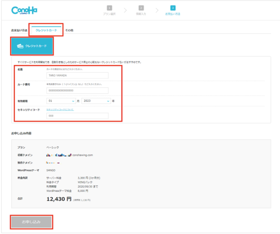Open the expiration month dropdown 01
This screenshot has width=280, height=234.
tap(61, 101)
